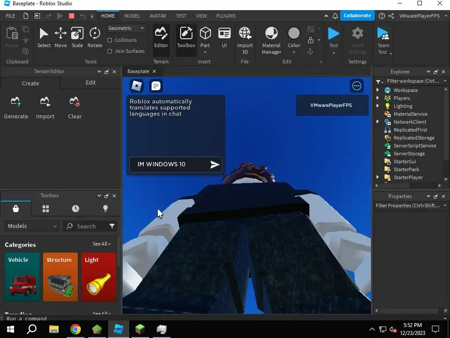Switch to Terrain Editor Edit tab
This screenshot has width=450, height=338.
click(91, 83)
